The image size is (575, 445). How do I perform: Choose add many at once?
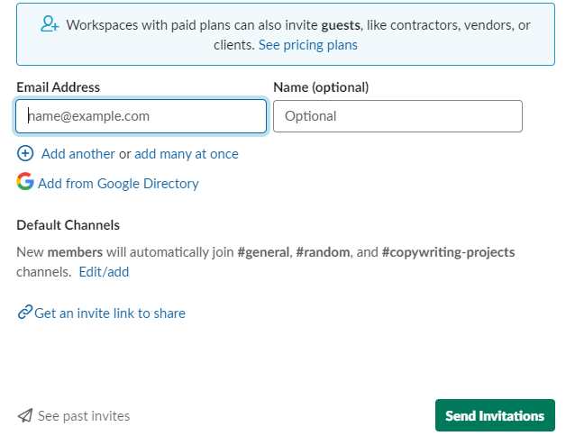coord(187,154)
